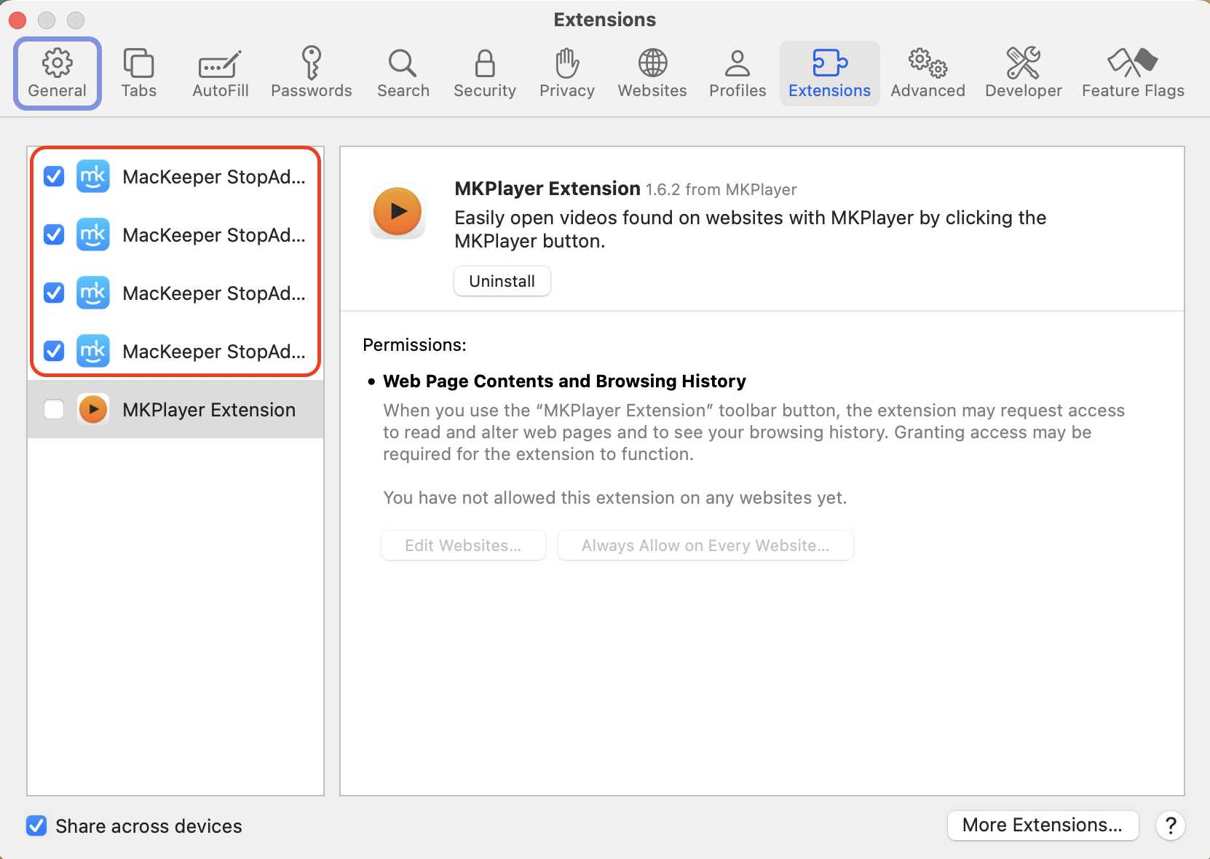1210x859 pixels.
Task: Click 'MKPlayer Extension 1.6.2 from MKPlayer' title
Action: (625, 189)
